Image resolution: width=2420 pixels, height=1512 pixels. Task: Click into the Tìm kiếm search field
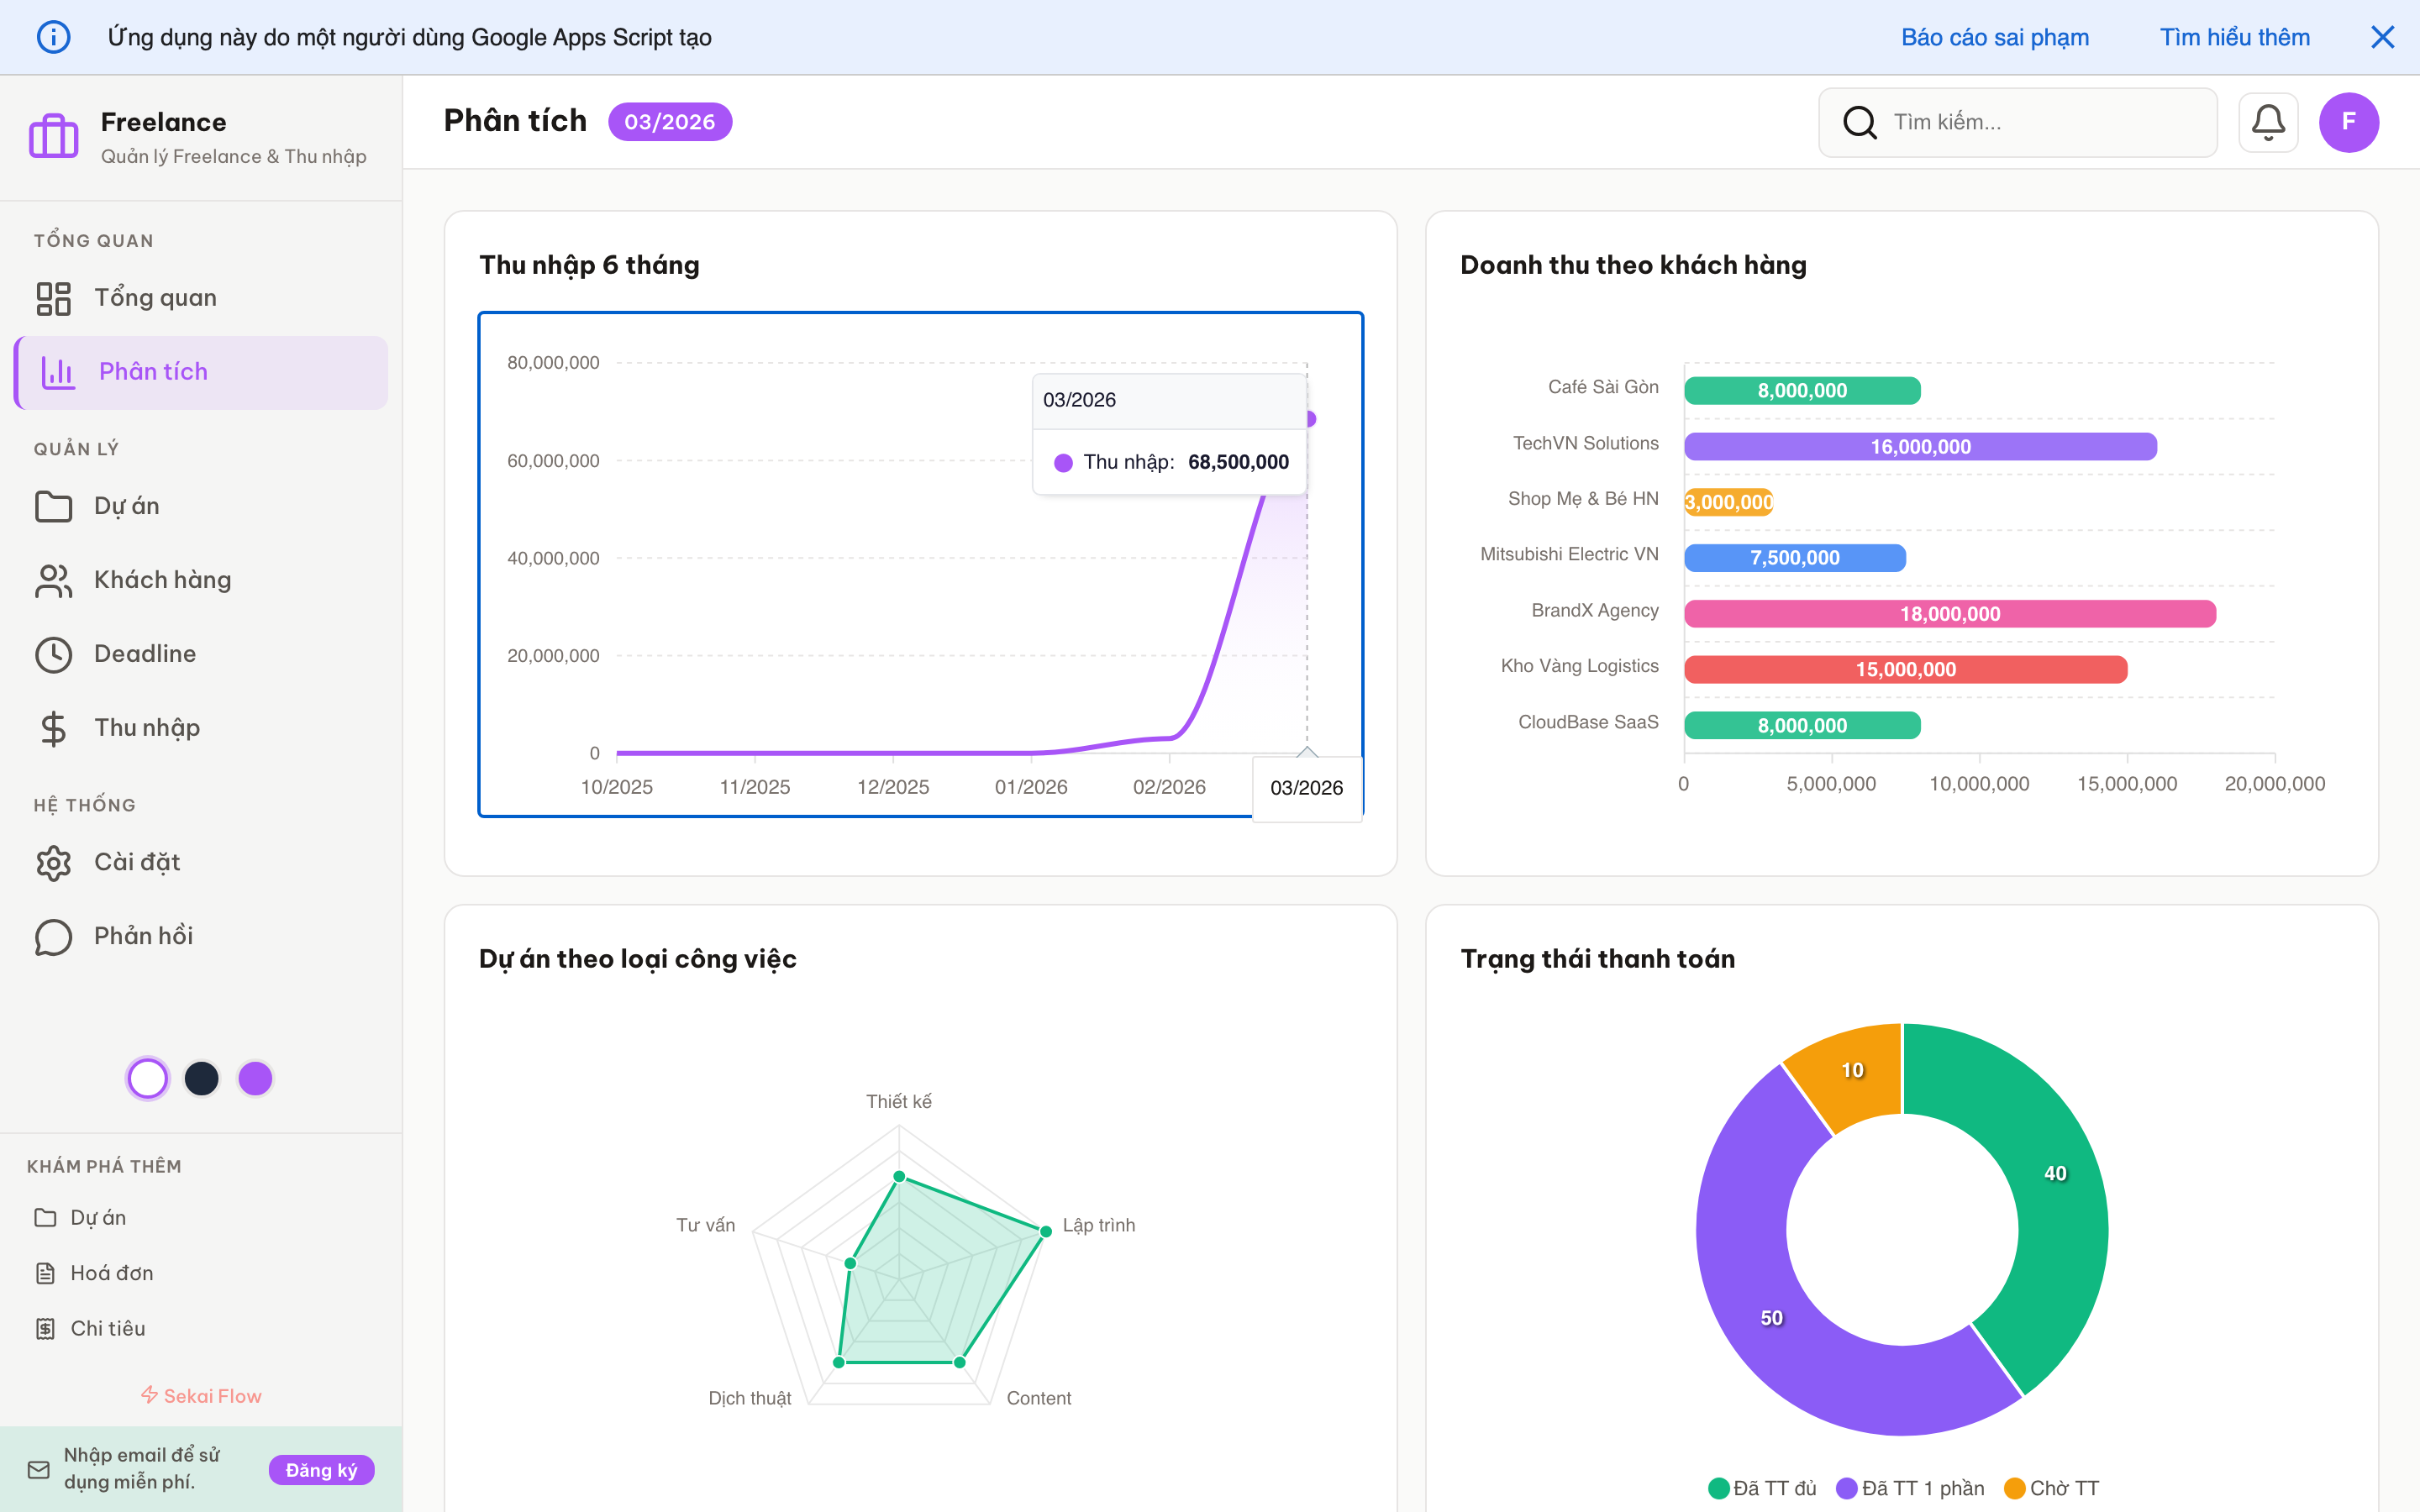(x=2040, y=122)
